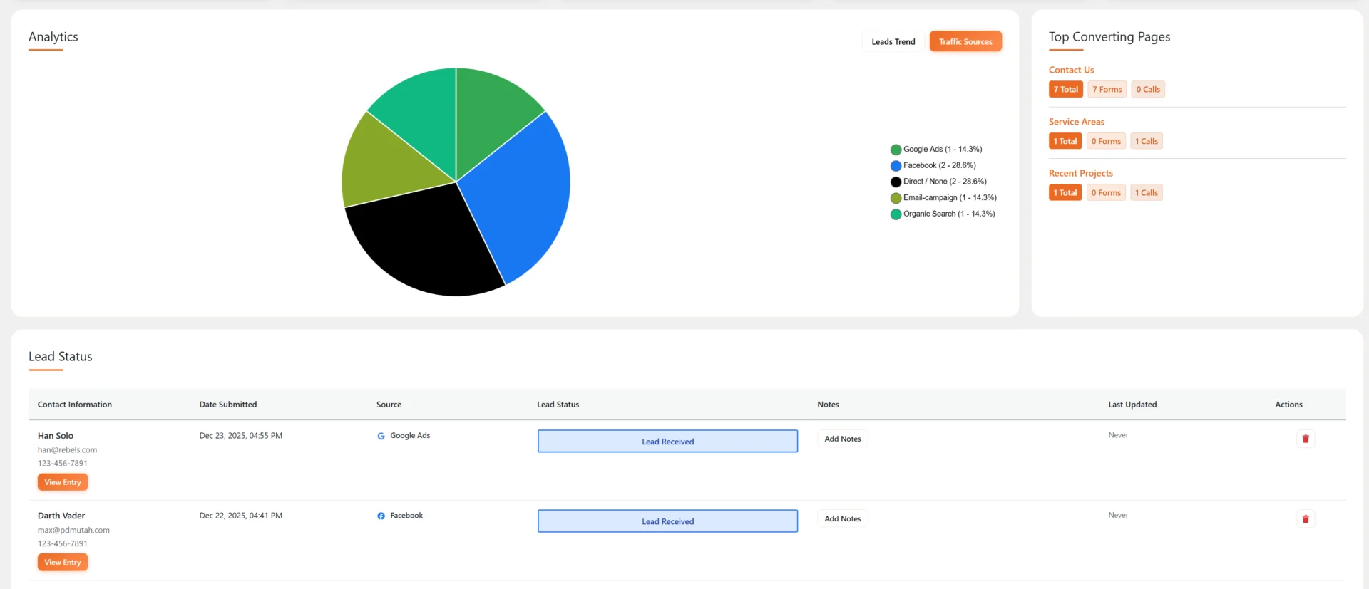Screen dimensions: 1369x589
Task: Click 0 Forms badge under Recent Projects
Action: [1106, 192]
